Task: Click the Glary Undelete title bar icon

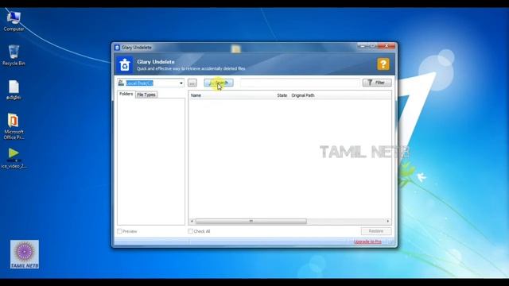Action: pyautogui.click(x=117, y=48)
